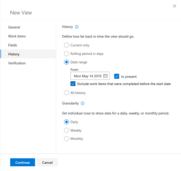This screenshot has height=171, width=181.
Task: Click the Continue button
Action: pyautogui.click(x=23, y=162)
